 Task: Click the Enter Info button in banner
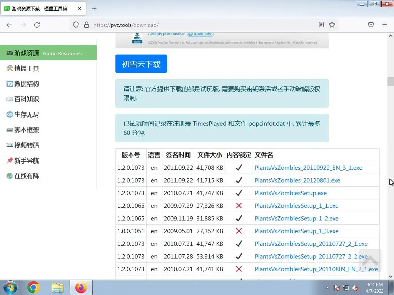200,34
